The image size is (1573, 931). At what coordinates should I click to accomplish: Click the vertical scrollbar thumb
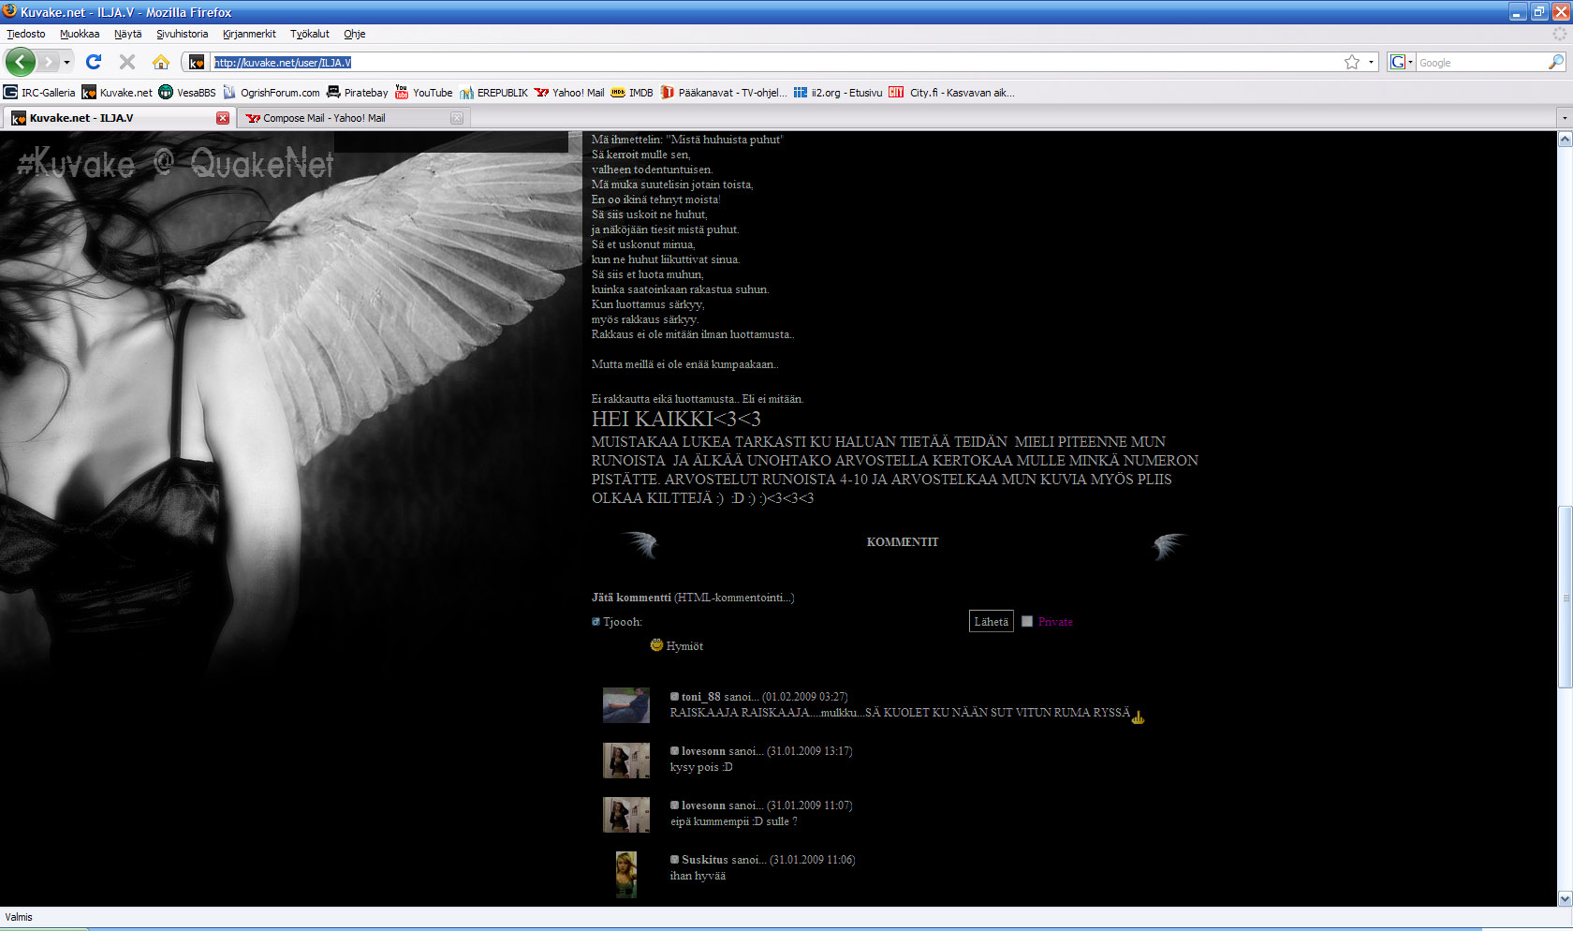coord(1565,598)
